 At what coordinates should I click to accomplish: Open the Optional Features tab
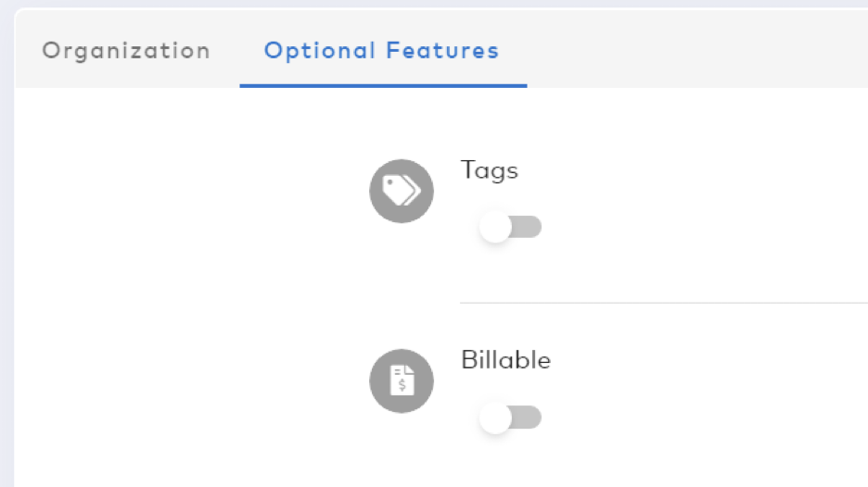pyautogui.click(x=382, y=51)
